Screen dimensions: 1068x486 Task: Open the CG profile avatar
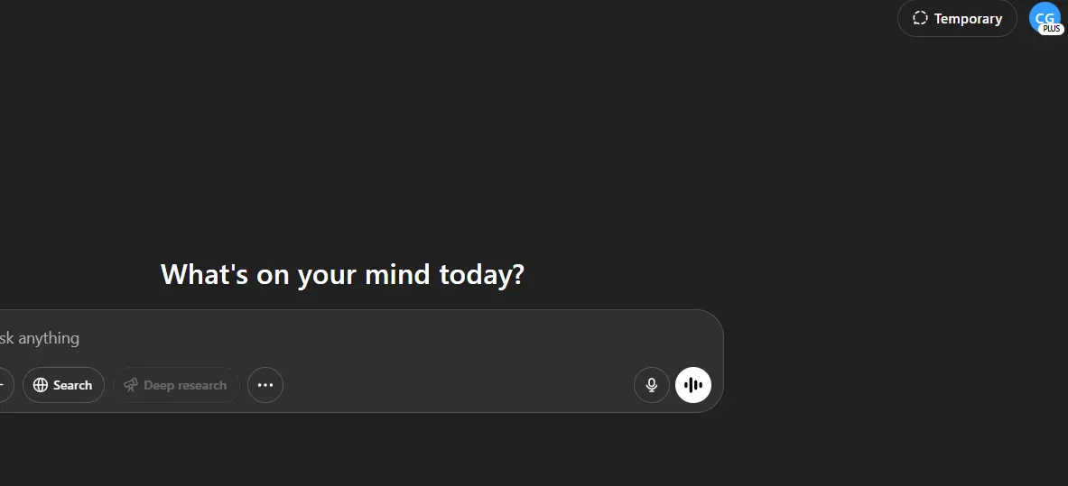point(1046,18)
